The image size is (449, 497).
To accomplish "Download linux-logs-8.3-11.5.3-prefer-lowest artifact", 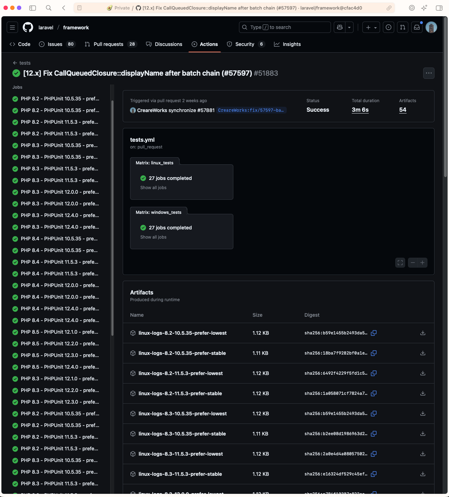I will click(x=423, y=454).
